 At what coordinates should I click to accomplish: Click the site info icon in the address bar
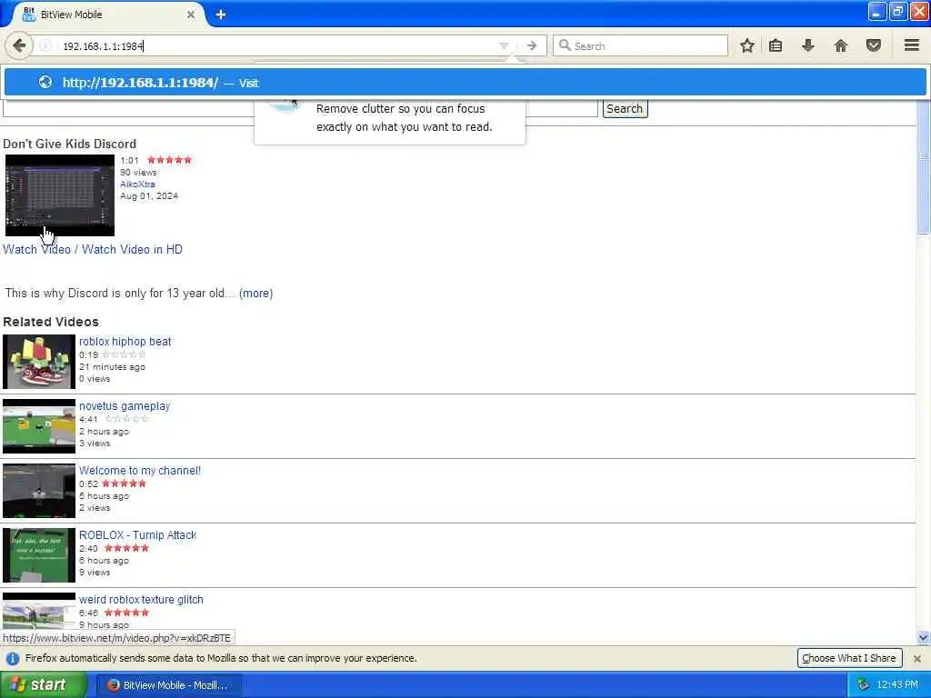[x=45, y=45]
